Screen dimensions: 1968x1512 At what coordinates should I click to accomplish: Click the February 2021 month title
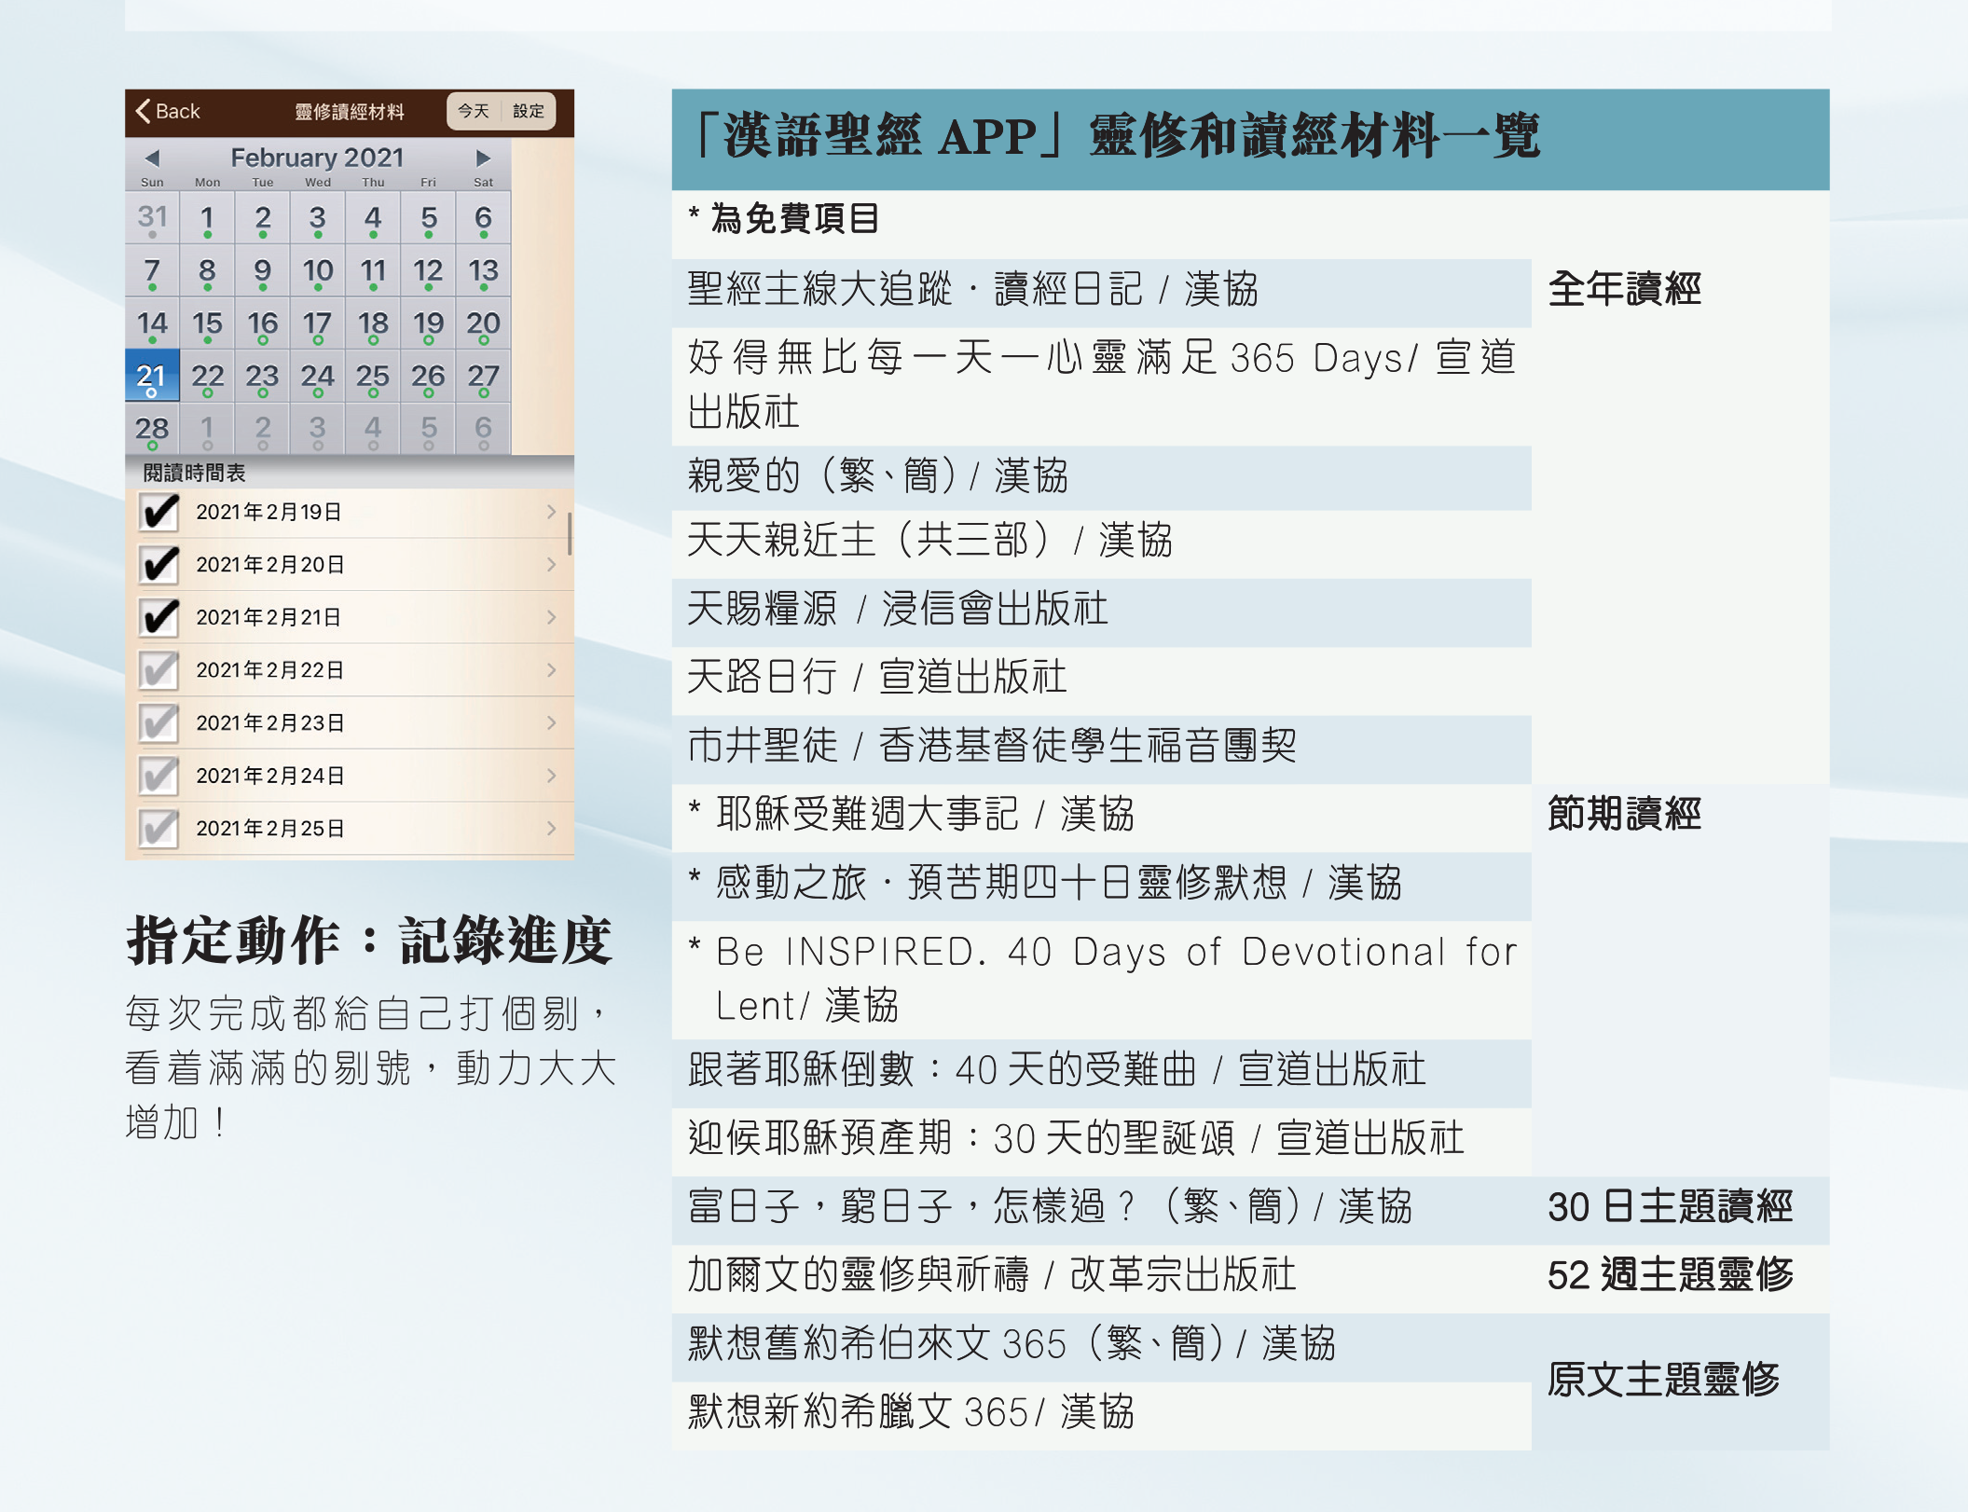pyautogui.click(x=317, y=157)
